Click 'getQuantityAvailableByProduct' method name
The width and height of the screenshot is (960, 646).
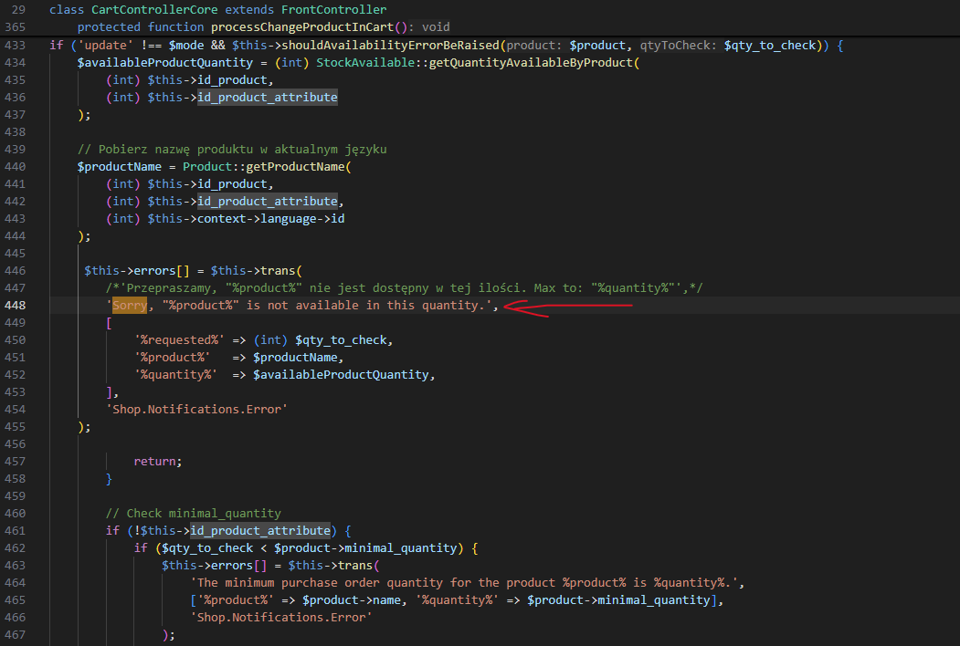[531, 62]
